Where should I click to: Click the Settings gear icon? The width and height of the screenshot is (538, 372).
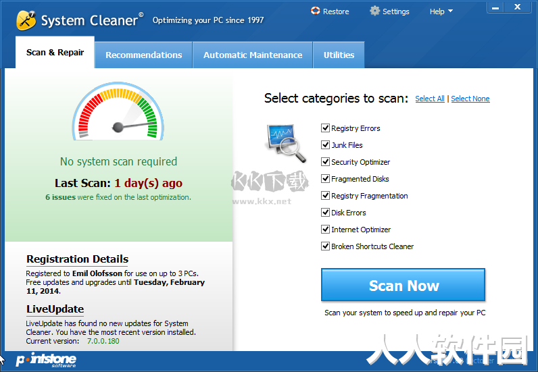(374, 11)
